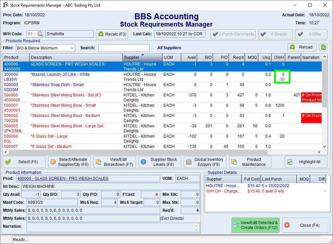
Task: Click the Reload button
Action: coord(302,47)
